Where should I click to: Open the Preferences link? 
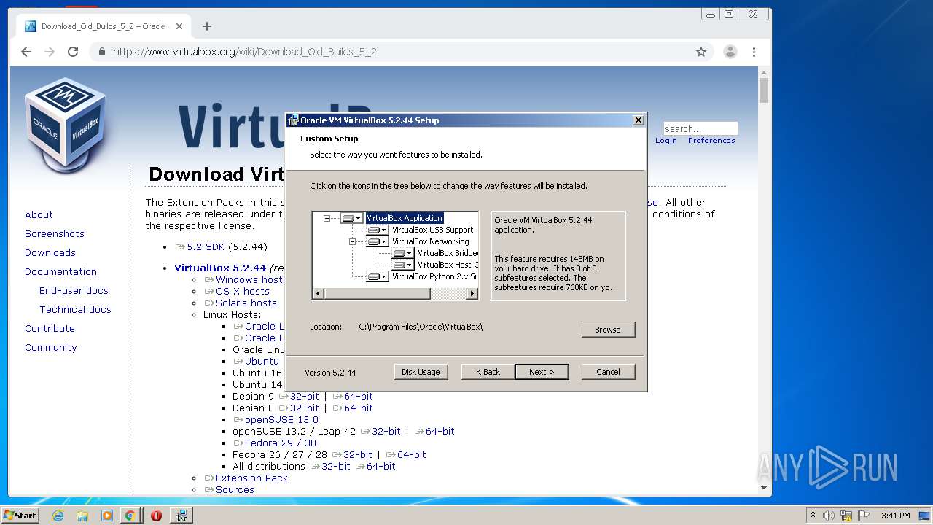(x=711, y=141)
